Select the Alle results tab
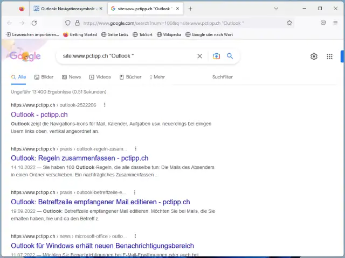The height and width of the screenshot is (258, 345). [18, 77]
